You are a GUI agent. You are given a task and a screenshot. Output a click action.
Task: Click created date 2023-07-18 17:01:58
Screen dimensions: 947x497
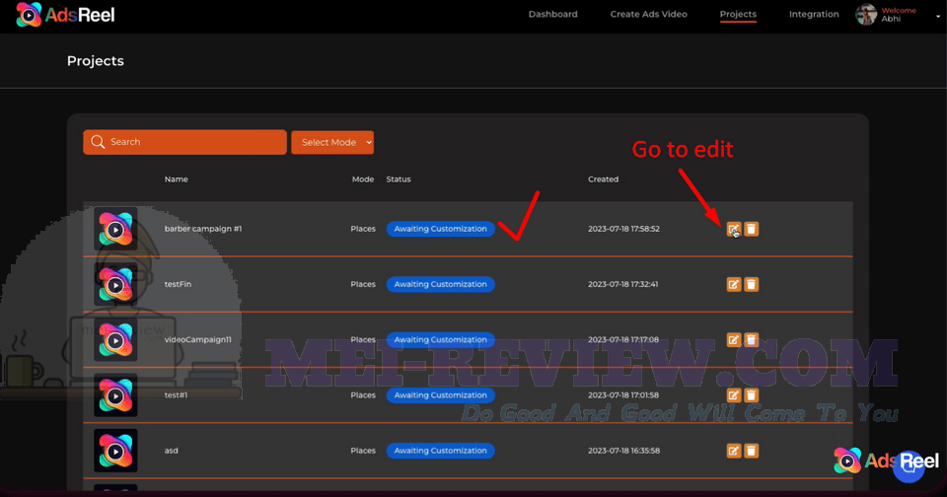tap(623, 395)
